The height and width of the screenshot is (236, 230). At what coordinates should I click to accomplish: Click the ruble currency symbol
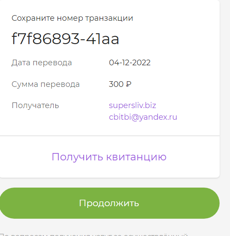[128, 84]
